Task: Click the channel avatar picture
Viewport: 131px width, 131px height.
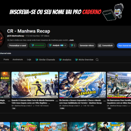Action: point(2,38)
